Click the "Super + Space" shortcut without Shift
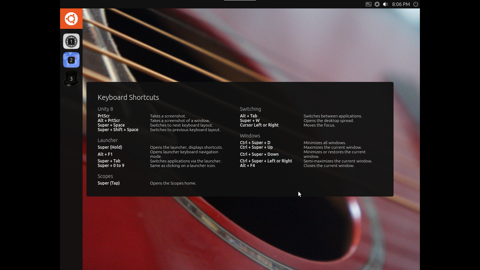Image resolution: width=480 pixels, height=270 pixels. pos(111,125)
